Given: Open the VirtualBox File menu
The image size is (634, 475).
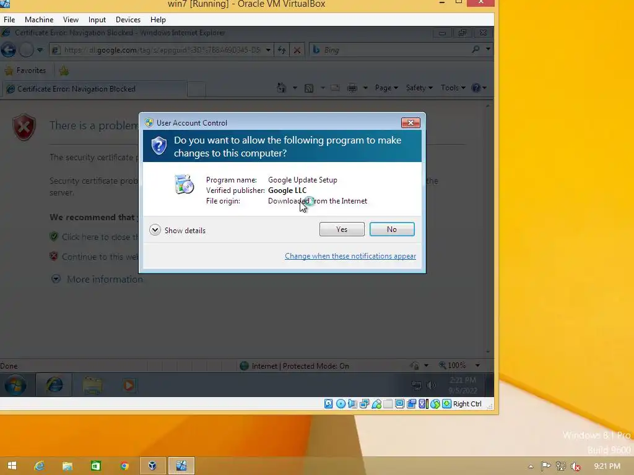Looking at the screenshot, I should (x=9, y=19).
